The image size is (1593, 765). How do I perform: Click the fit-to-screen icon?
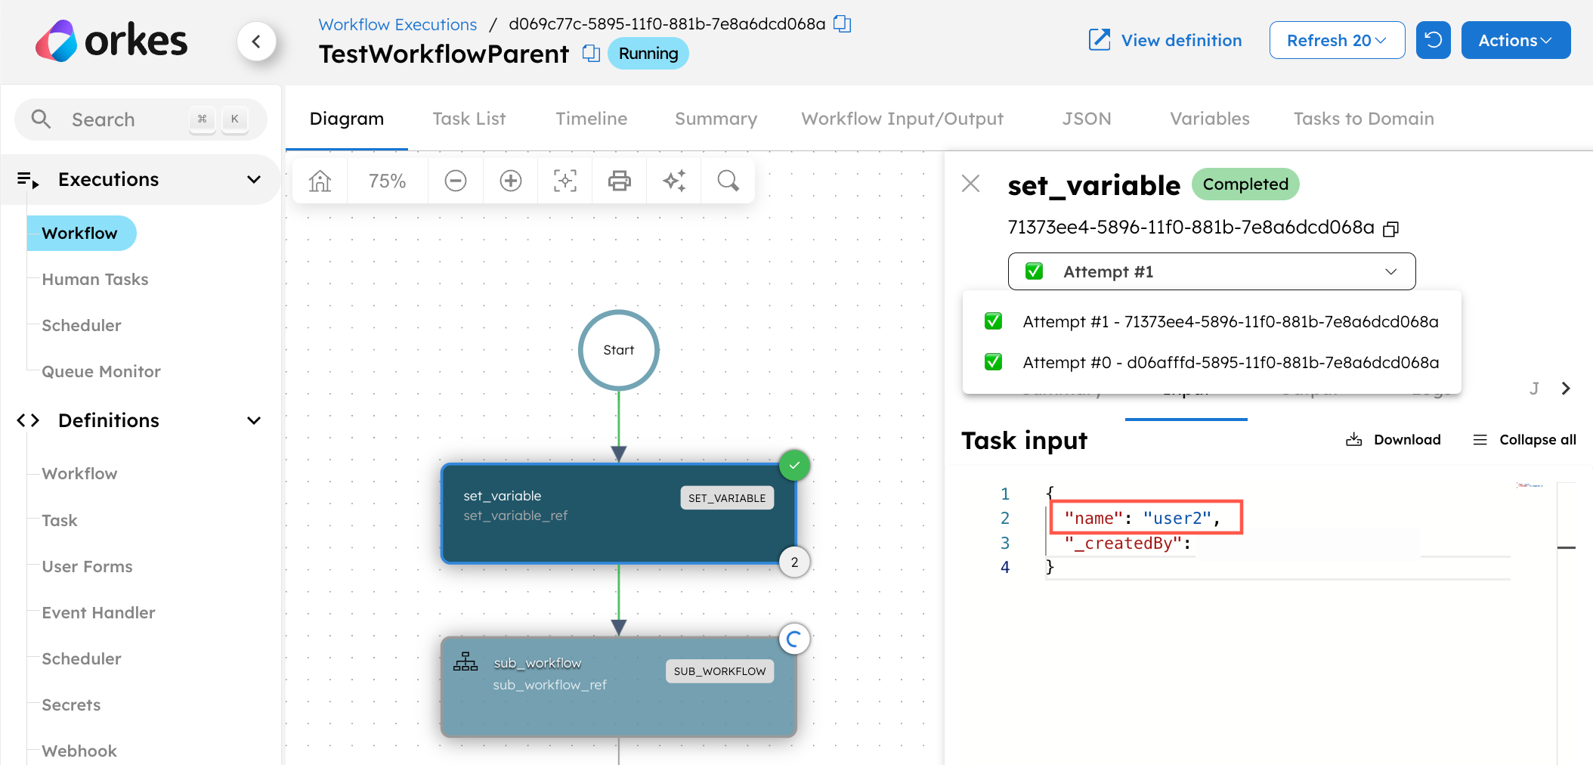(x=565, y=181)
